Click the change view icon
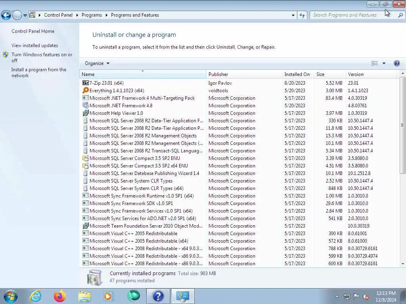The height and width of the screenshot is (304, 406). coord(374,63)
